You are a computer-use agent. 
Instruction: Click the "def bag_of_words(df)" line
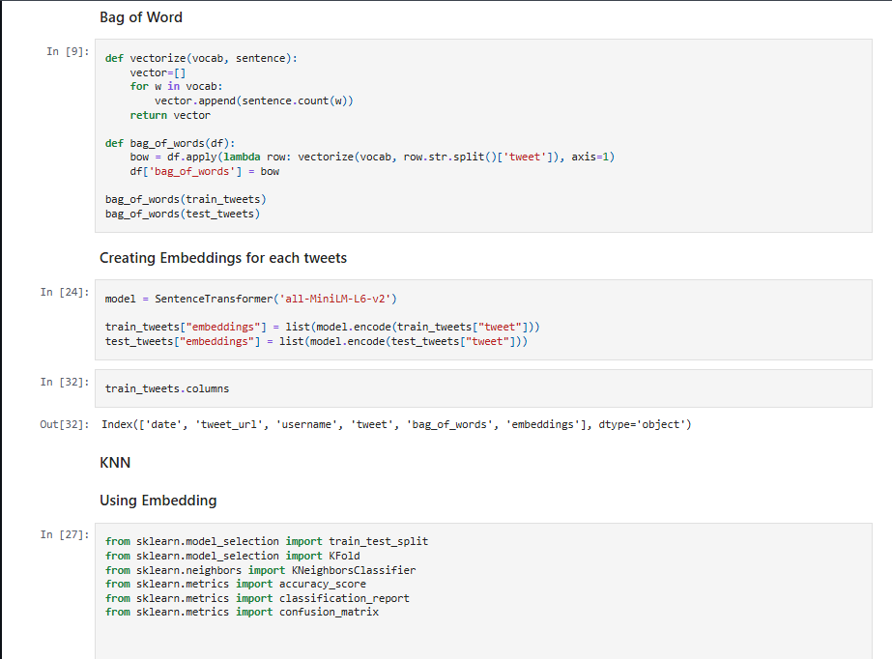[170, 143]
